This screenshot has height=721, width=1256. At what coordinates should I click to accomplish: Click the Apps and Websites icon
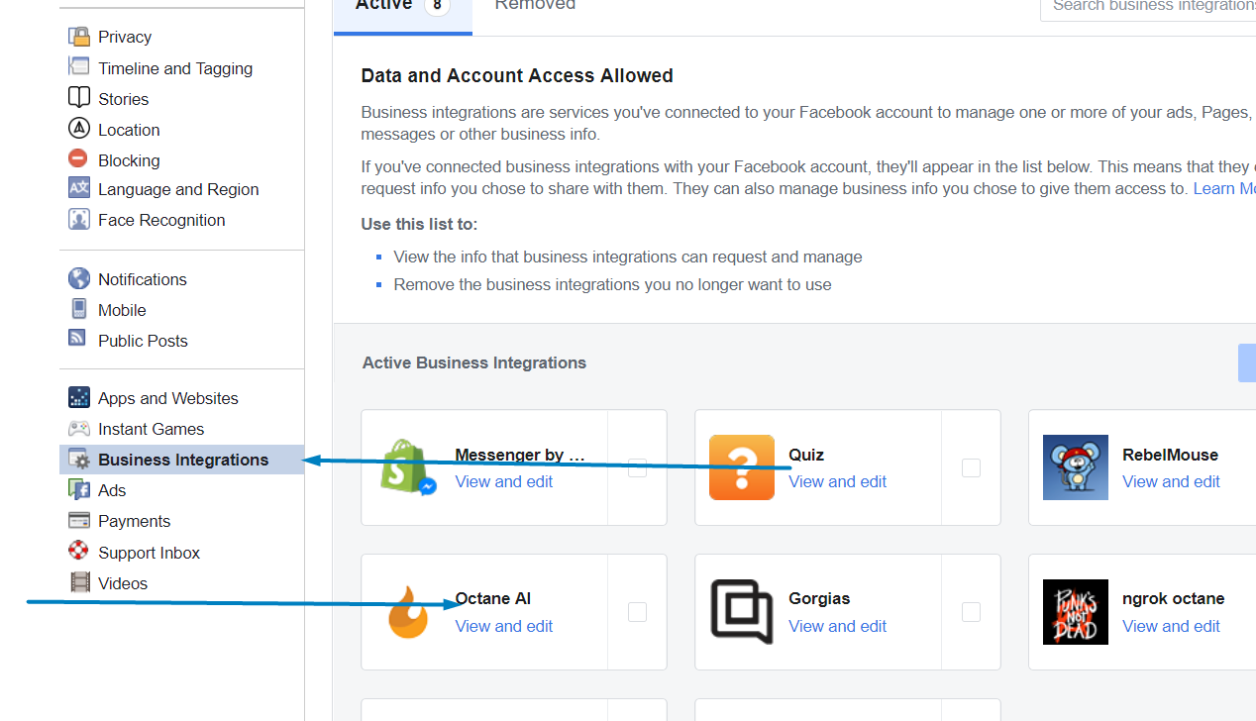coord(78,398)
